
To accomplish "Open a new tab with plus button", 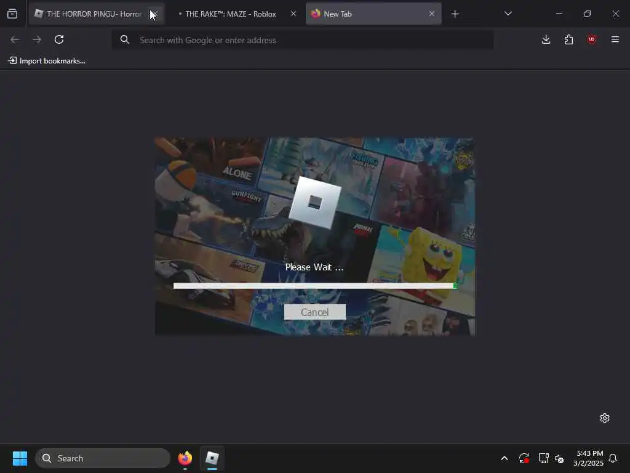I will [x=455, y=14].
